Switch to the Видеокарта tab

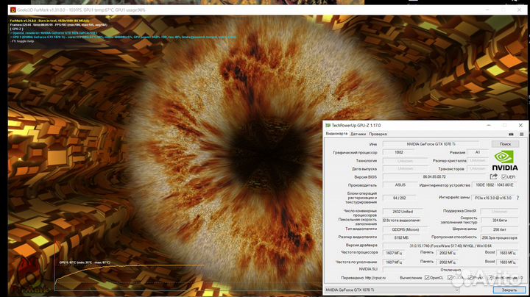336,134
